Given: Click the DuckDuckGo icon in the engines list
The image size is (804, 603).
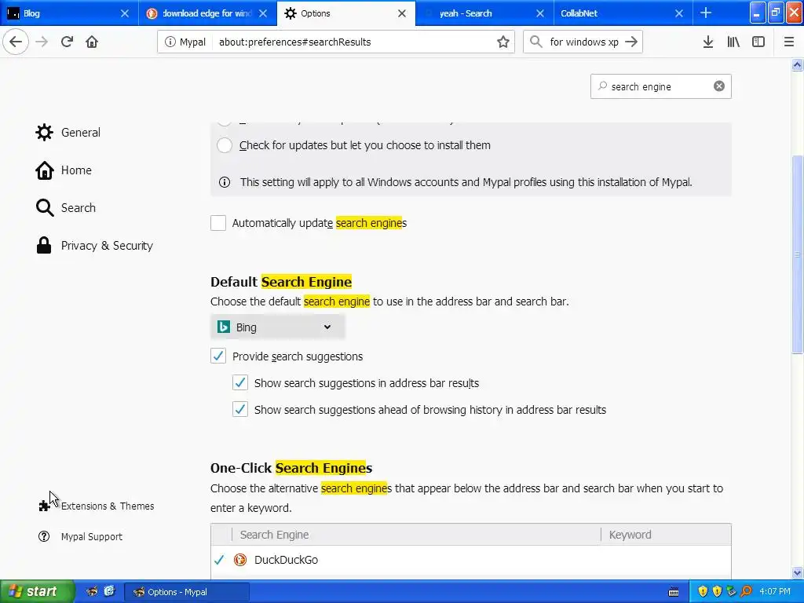Looking at the screenshot, I should coord(240,560).
